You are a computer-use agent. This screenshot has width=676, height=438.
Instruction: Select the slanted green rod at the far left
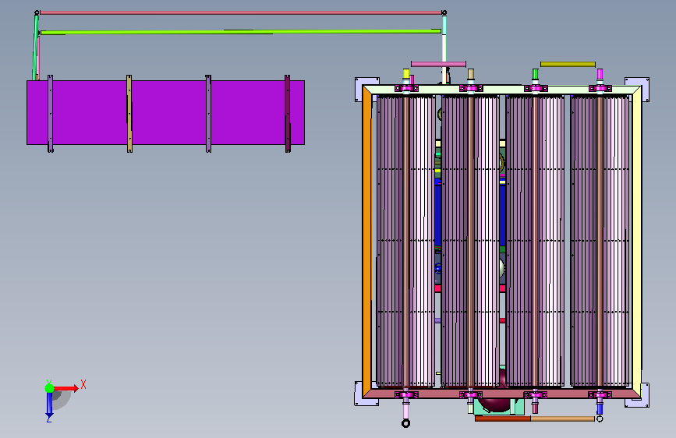(35, 48)
